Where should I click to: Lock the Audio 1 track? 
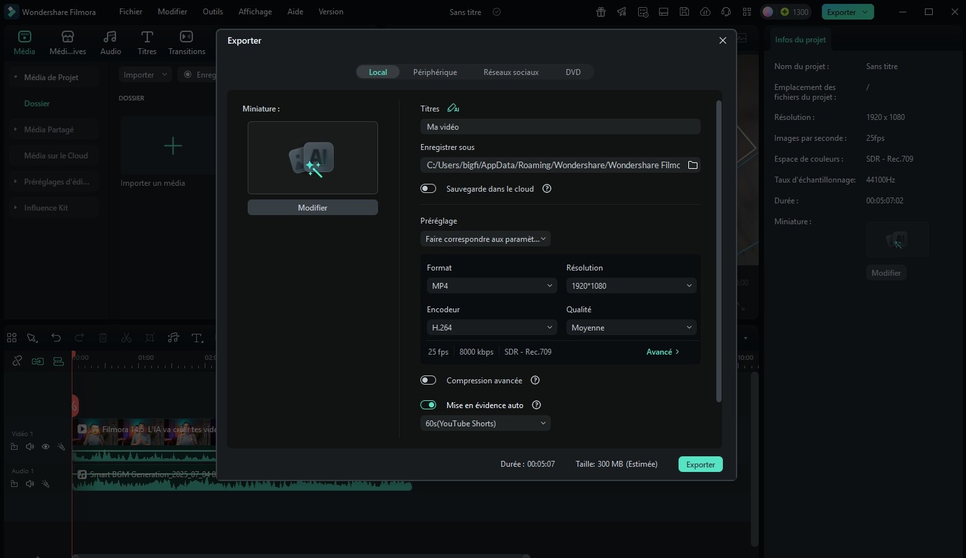[14, 484]
